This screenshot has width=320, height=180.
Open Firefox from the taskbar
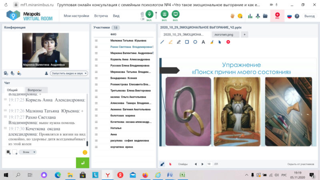coord(145,175)
